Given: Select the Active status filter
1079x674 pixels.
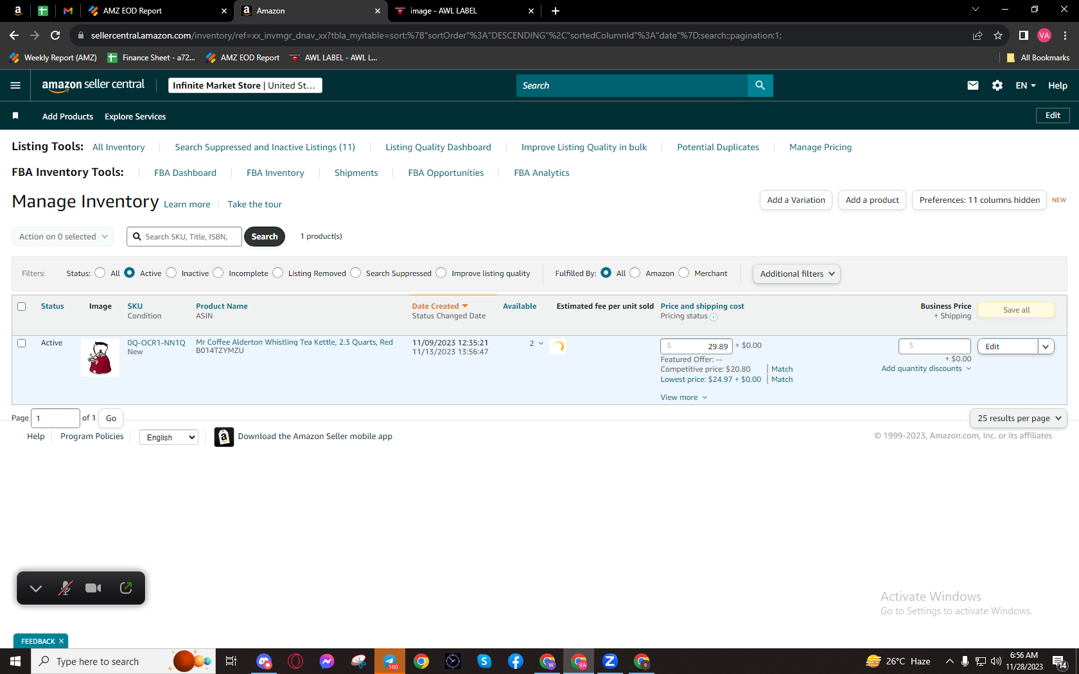Looking at the screenshot, I should coord(129,273).
